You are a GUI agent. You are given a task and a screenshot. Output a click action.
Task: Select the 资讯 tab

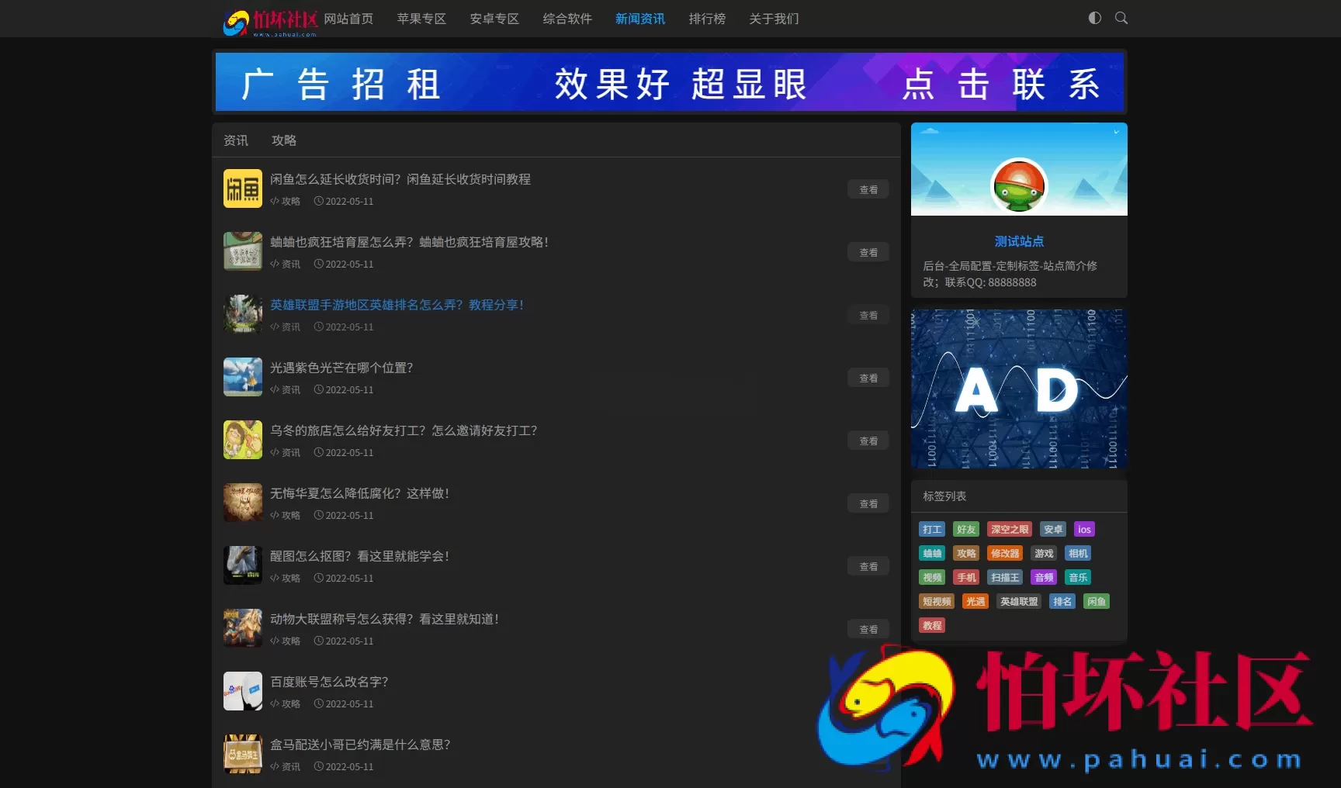(236, 140)
